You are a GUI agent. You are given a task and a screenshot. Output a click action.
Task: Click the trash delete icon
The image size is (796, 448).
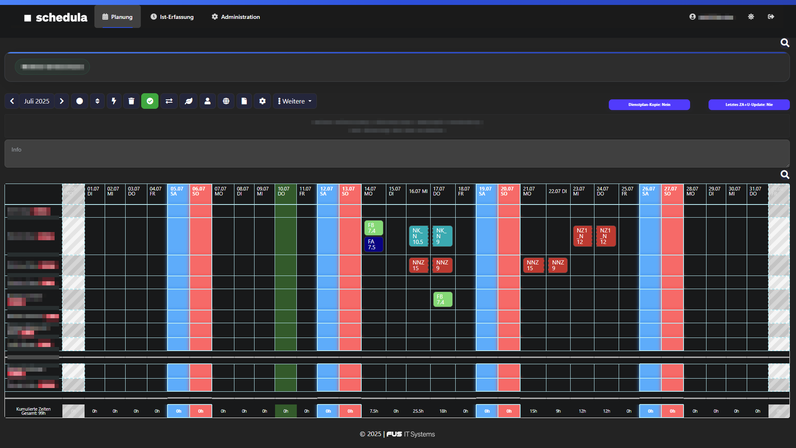coord(131,101)
